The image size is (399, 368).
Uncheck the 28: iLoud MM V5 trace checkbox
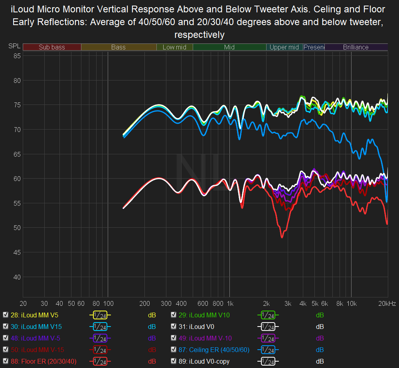6,315
